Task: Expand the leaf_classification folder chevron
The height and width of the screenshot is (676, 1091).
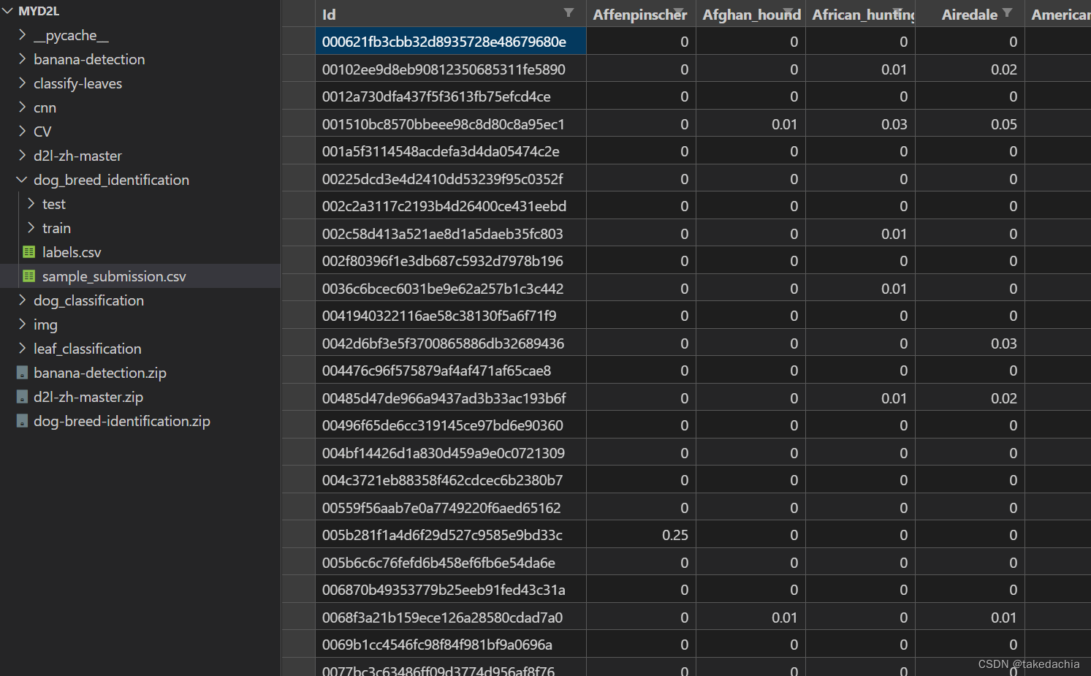Action: [x=22, y=349]
